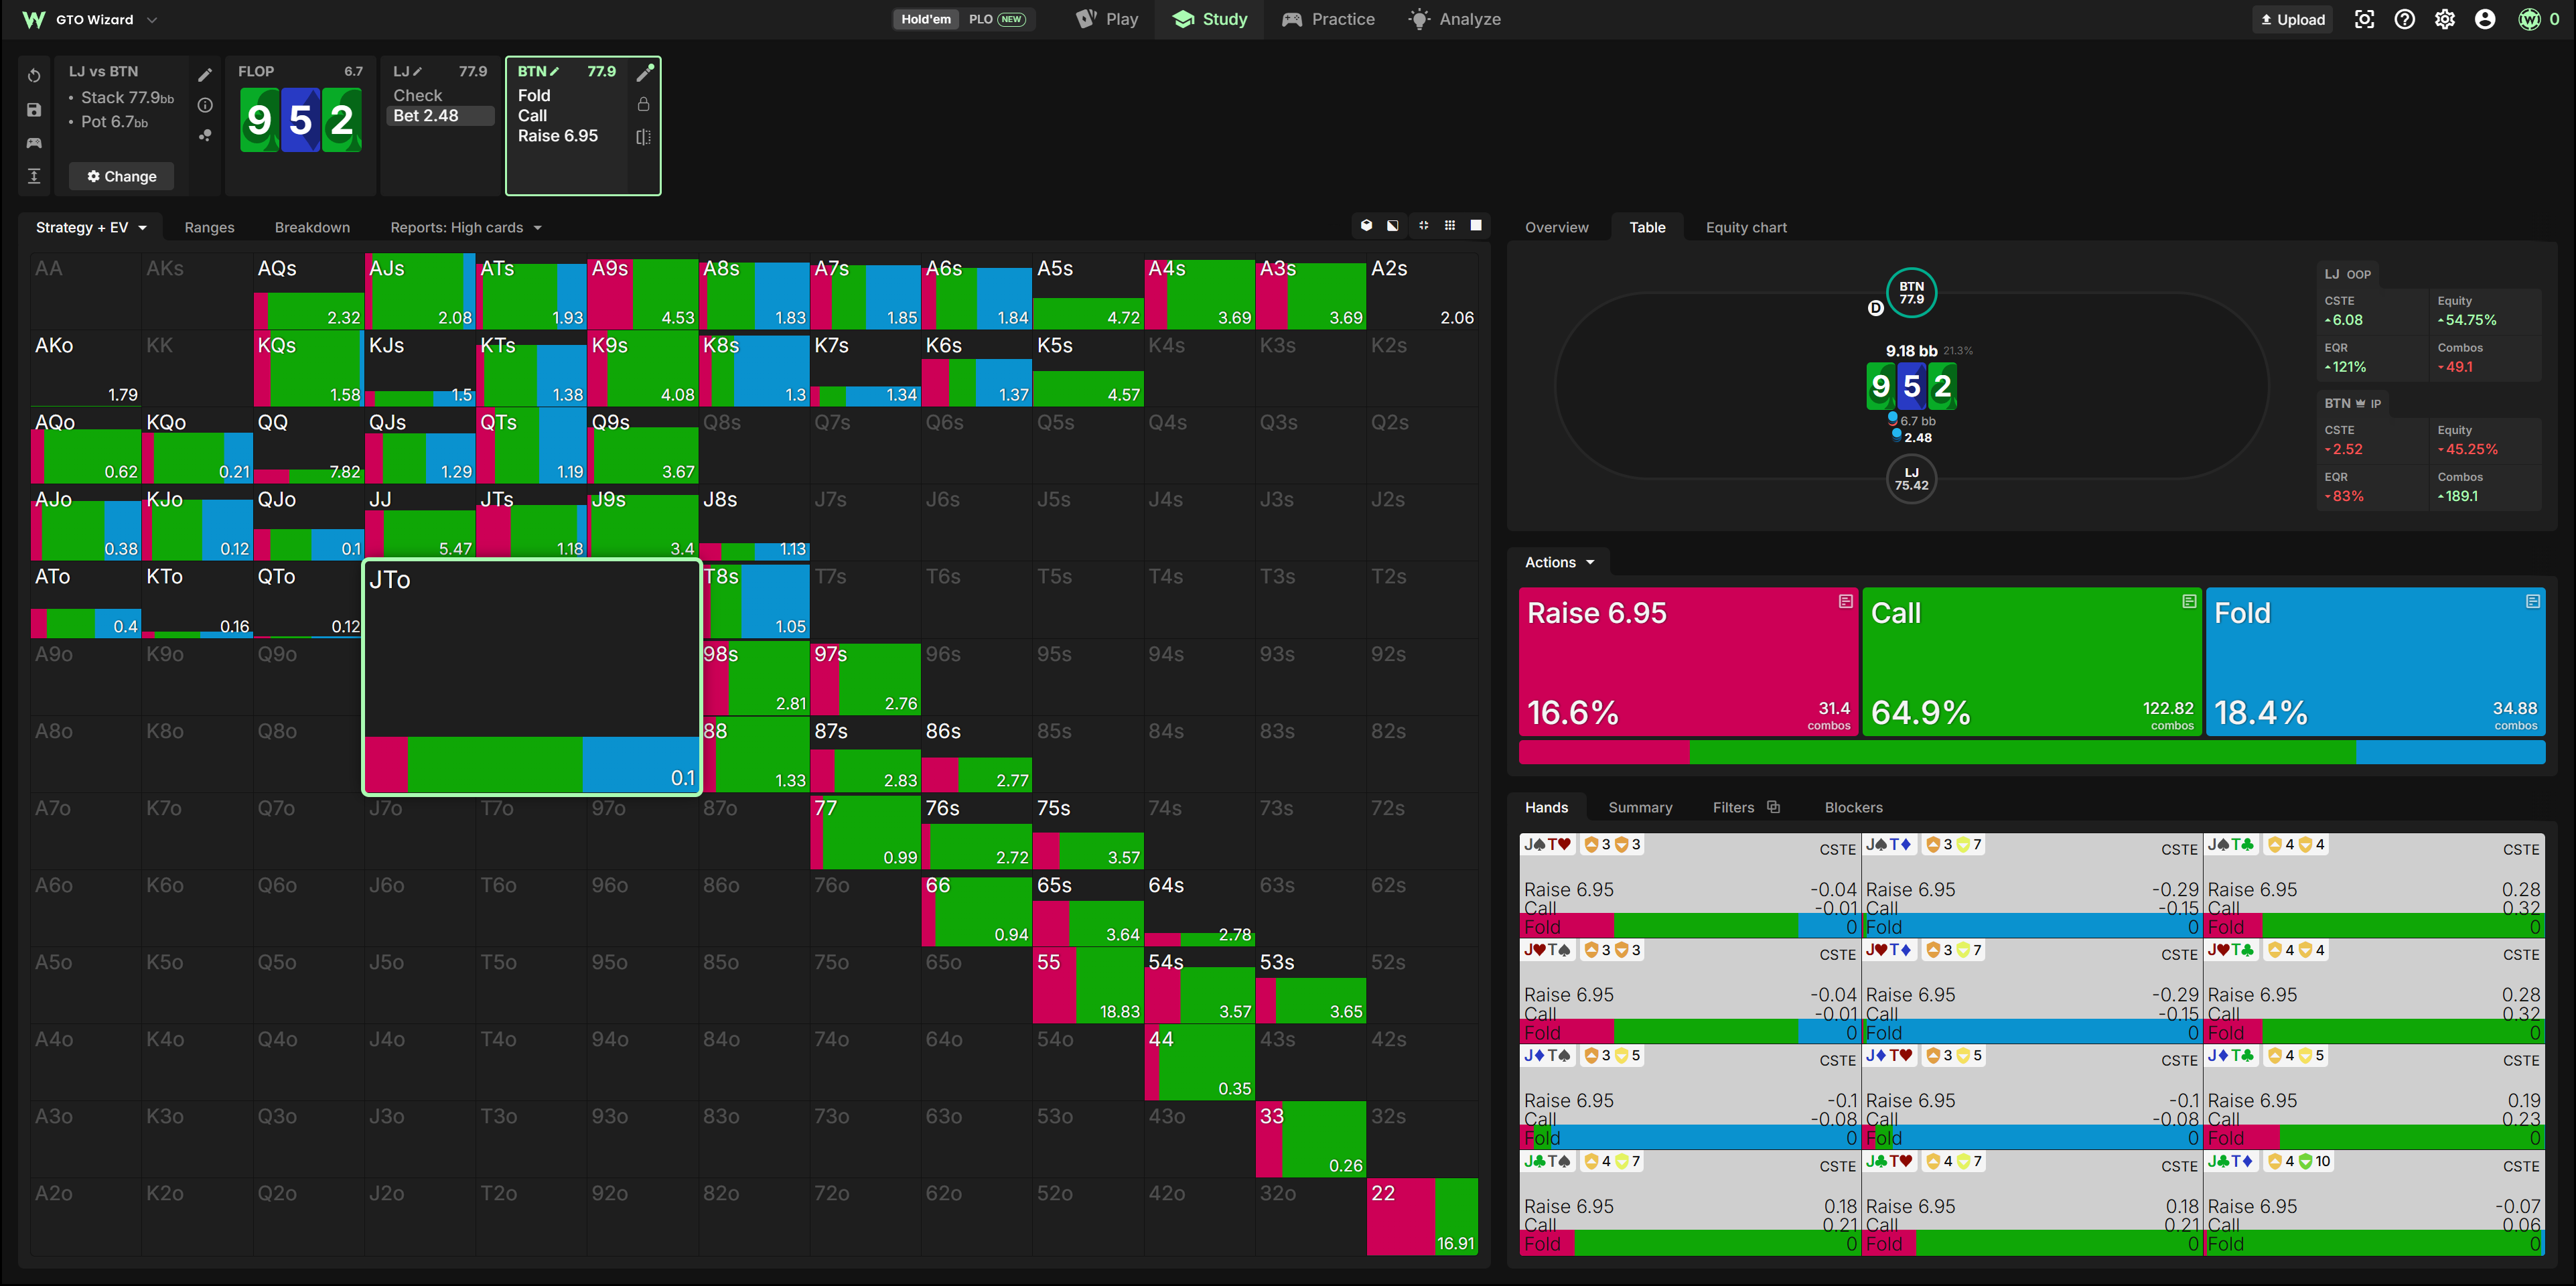This screenshot has height=1286, width=2576.
Task: Open the Blockers tab
Action: tap(1853, 807)
